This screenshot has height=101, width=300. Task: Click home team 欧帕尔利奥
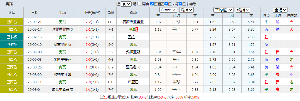pos(62,75)
